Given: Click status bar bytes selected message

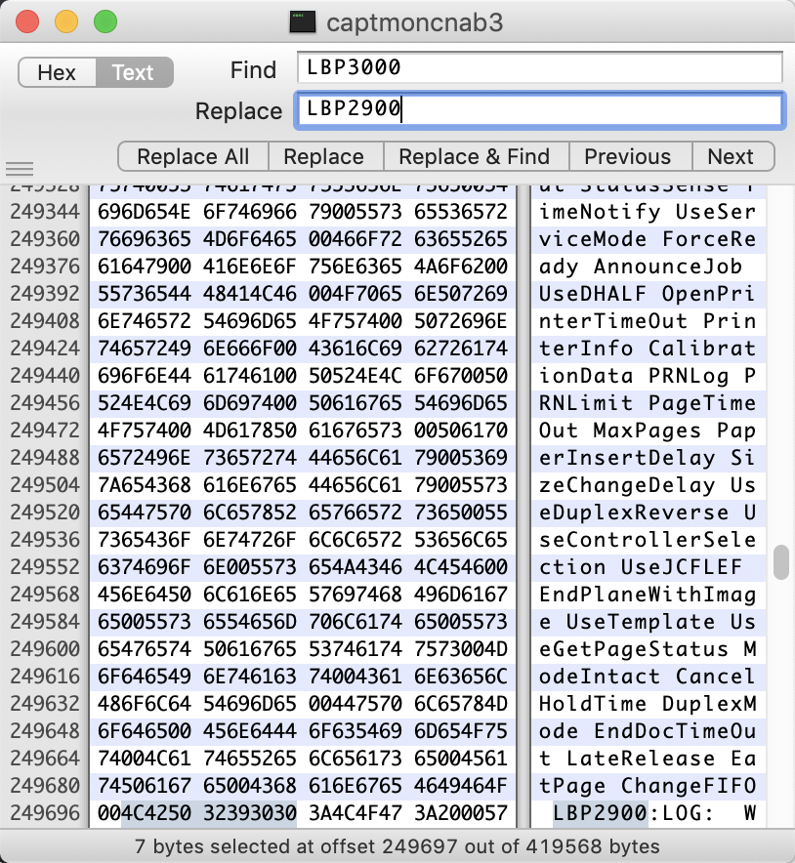Looking at the screenshot, I should point(397,846).
